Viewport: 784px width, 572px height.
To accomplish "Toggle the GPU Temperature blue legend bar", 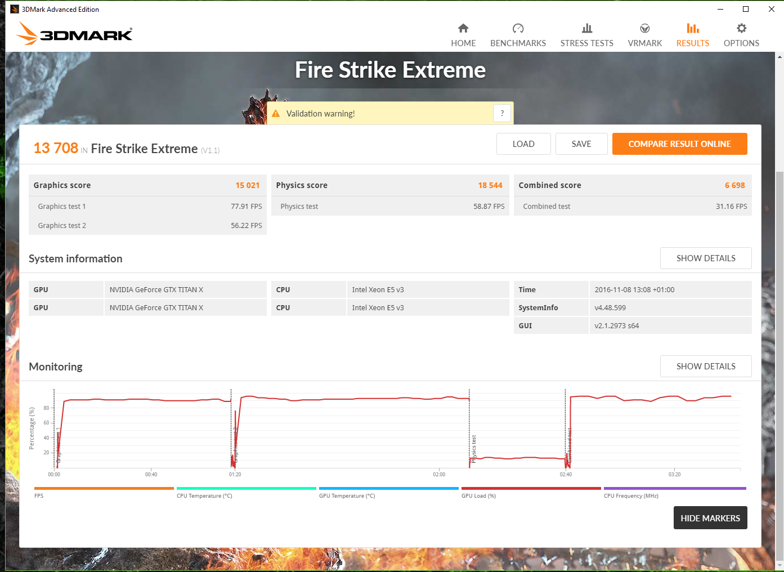I will (389, 488).
